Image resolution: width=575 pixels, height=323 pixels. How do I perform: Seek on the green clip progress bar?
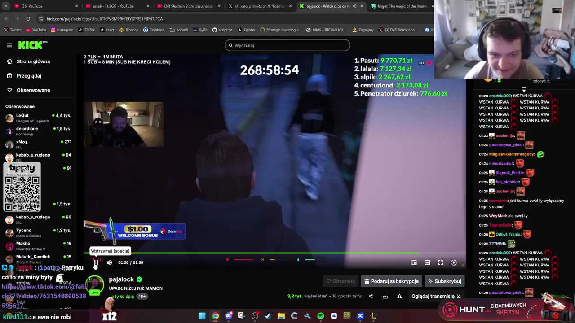274,253
